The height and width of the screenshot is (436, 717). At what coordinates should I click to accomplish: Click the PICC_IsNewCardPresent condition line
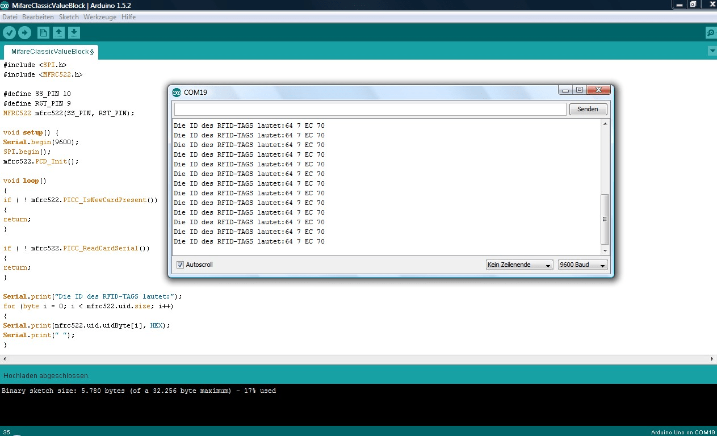[x=81, y=200]
